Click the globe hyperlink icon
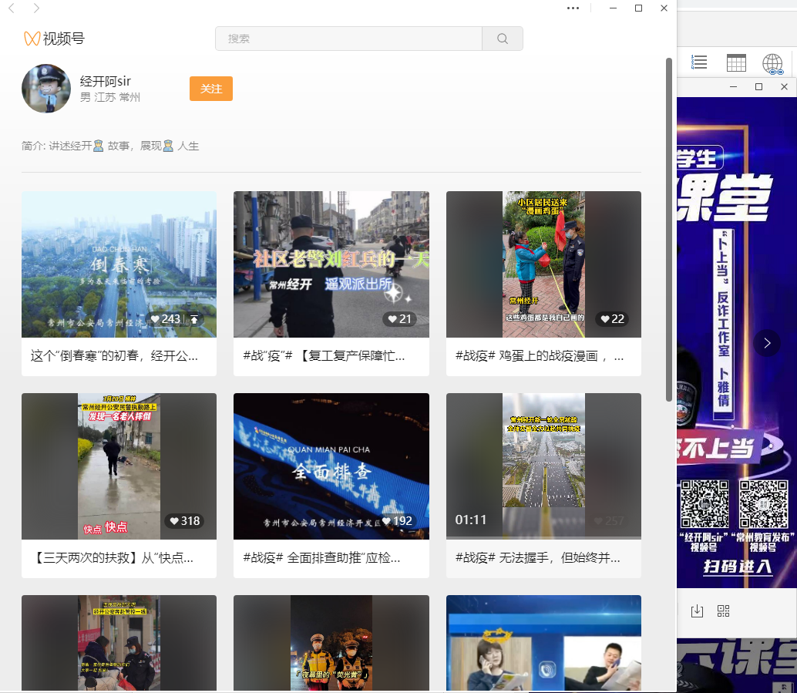This screenshot has width=797, height=693. pos(772,63)
